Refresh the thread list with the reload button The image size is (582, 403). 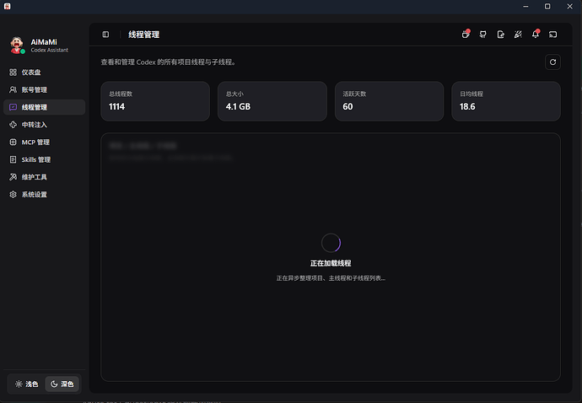pyautogui.click(x=552, y=62)
